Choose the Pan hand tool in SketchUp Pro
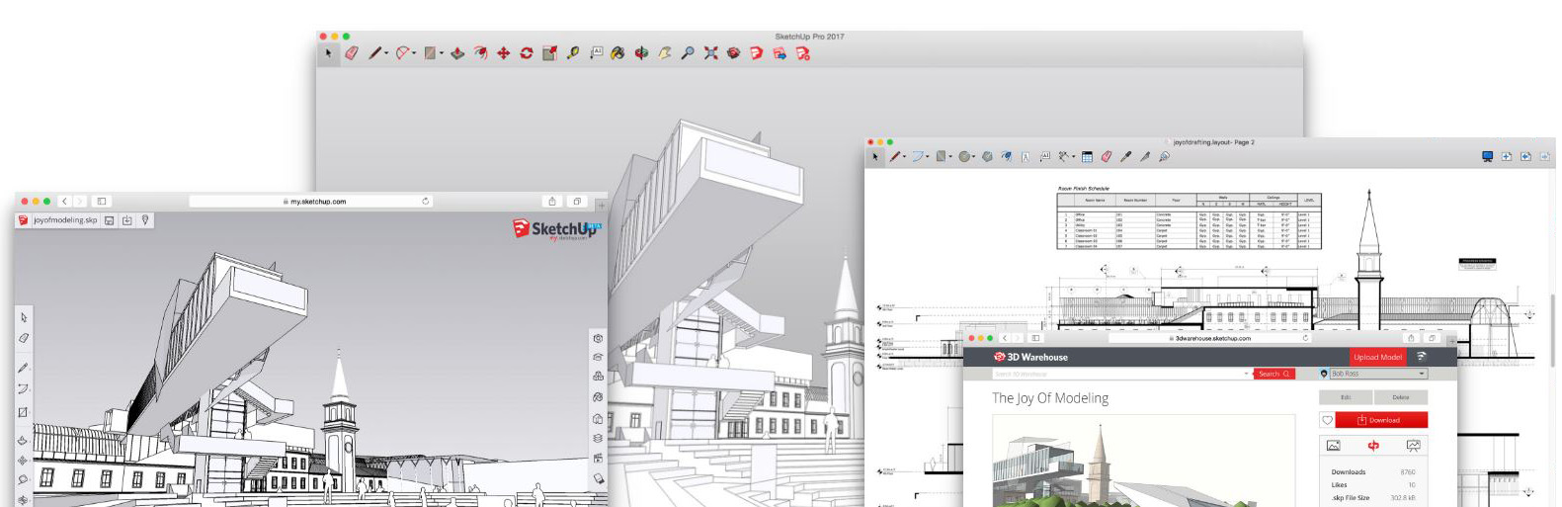The image size is (1562, 507). click(665, 53)
